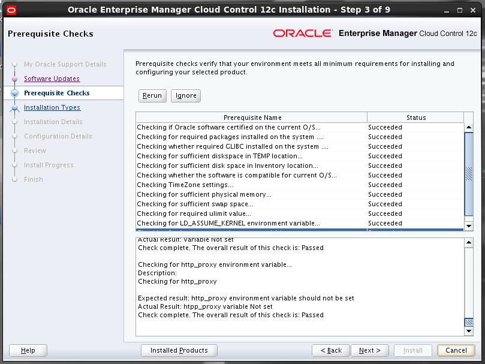Go to Installation Types step link
Image resolution: width=485 pixels, height=364 pixels.
[x=52, y=107]
